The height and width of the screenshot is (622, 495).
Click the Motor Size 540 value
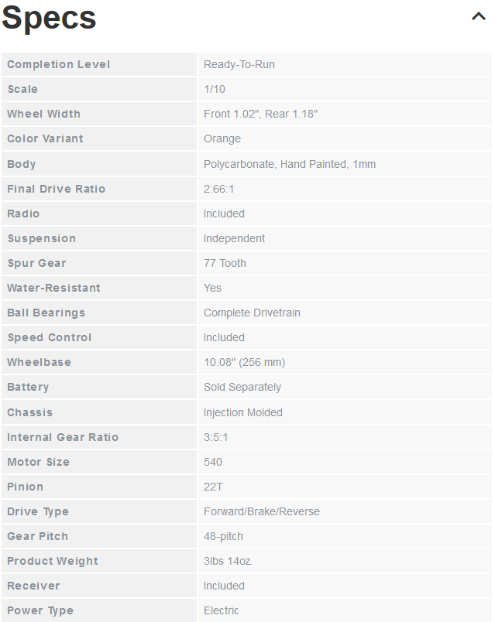pos(213,462)
